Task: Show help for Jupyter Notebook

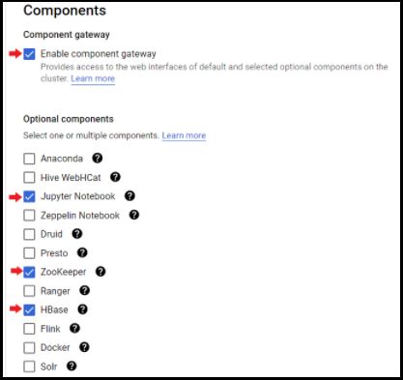Action: tap(130, 195)
